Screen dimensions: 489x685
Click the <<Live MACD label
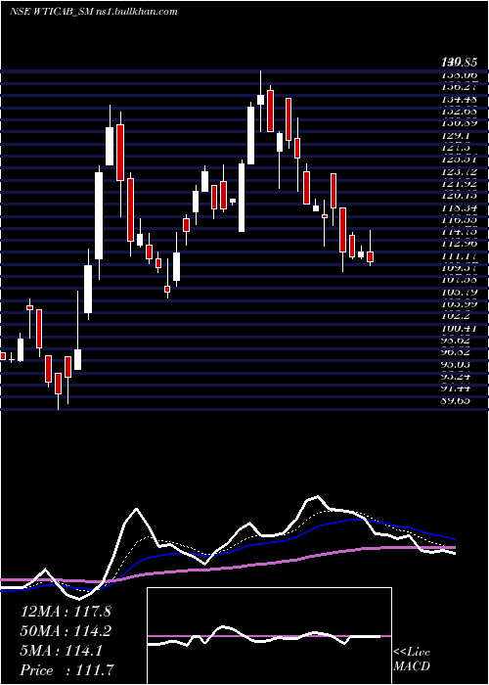pyautogui.click(x=412, y=660)
